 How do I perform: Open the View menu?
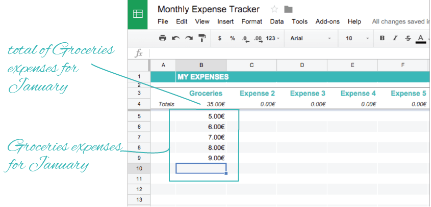(202, 22)
